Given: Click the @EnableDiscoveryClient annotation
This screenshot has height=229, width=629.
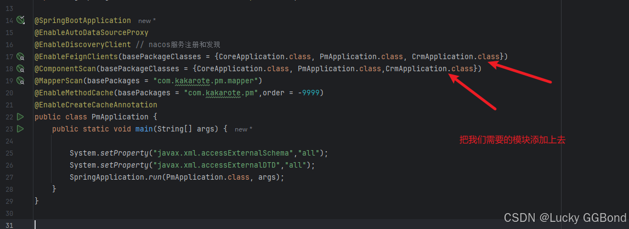Looking at the screenshot, I should point(83,44).
